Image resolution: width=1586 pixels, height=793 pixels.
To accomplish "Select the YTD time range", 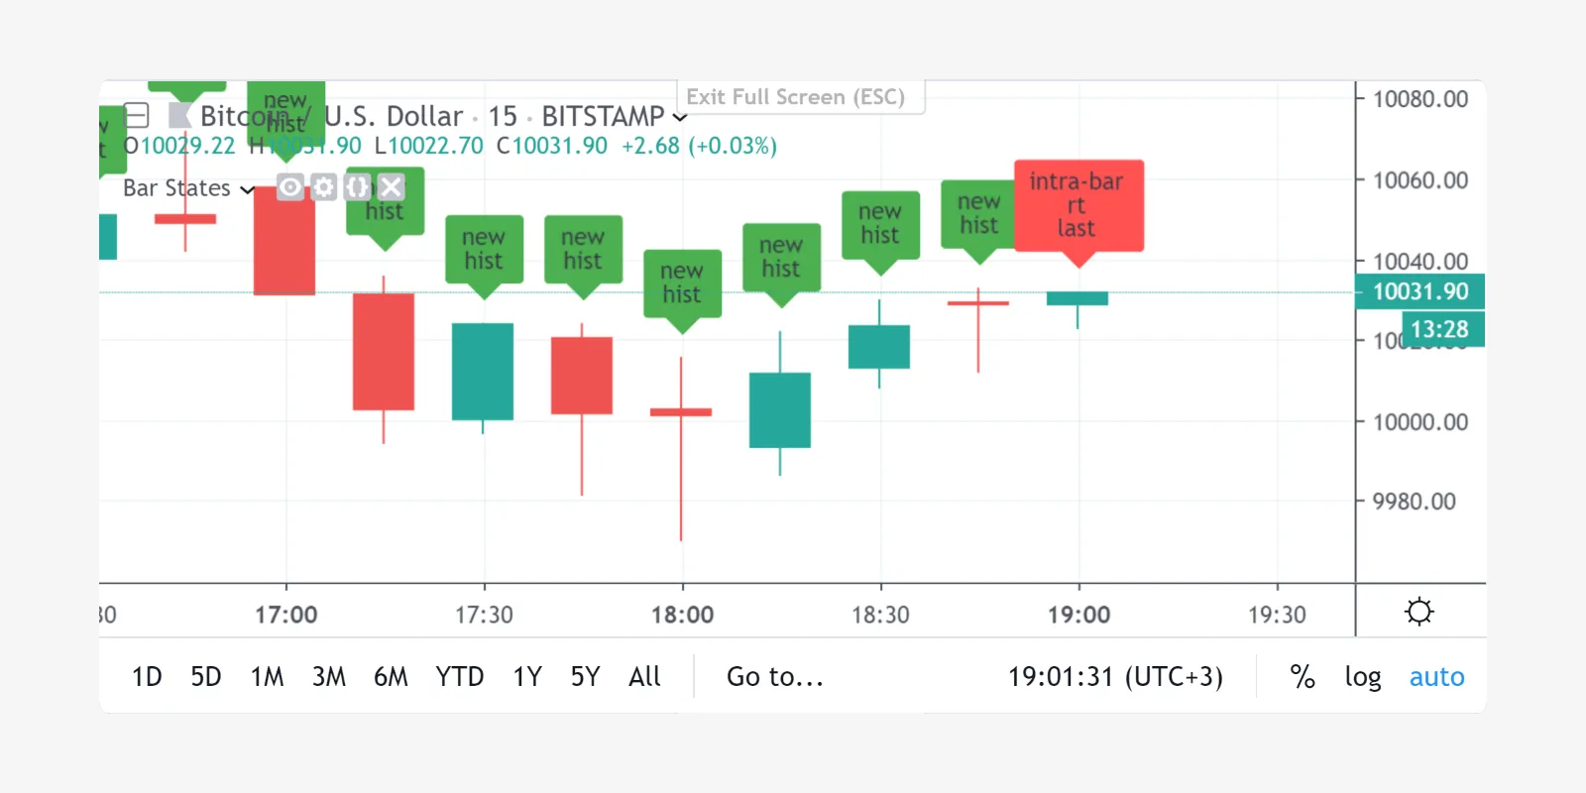I will (x=459, y=677).
